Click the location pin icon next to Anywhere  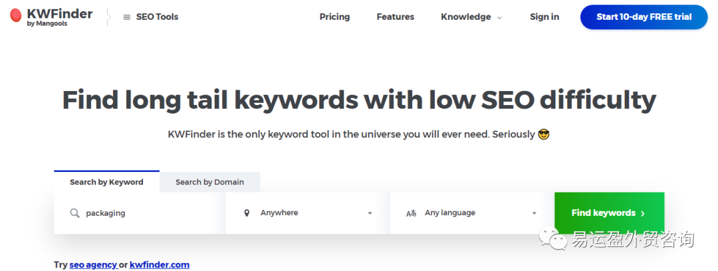click(247, 213)
